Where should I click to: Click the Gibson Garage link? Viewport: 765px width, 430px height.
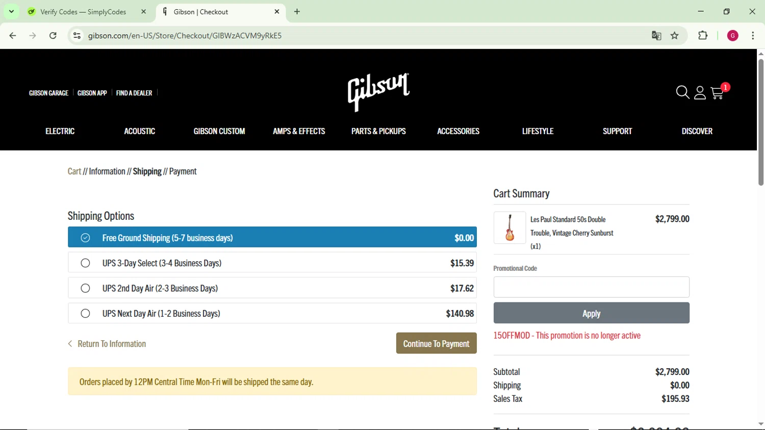point(48,93)
